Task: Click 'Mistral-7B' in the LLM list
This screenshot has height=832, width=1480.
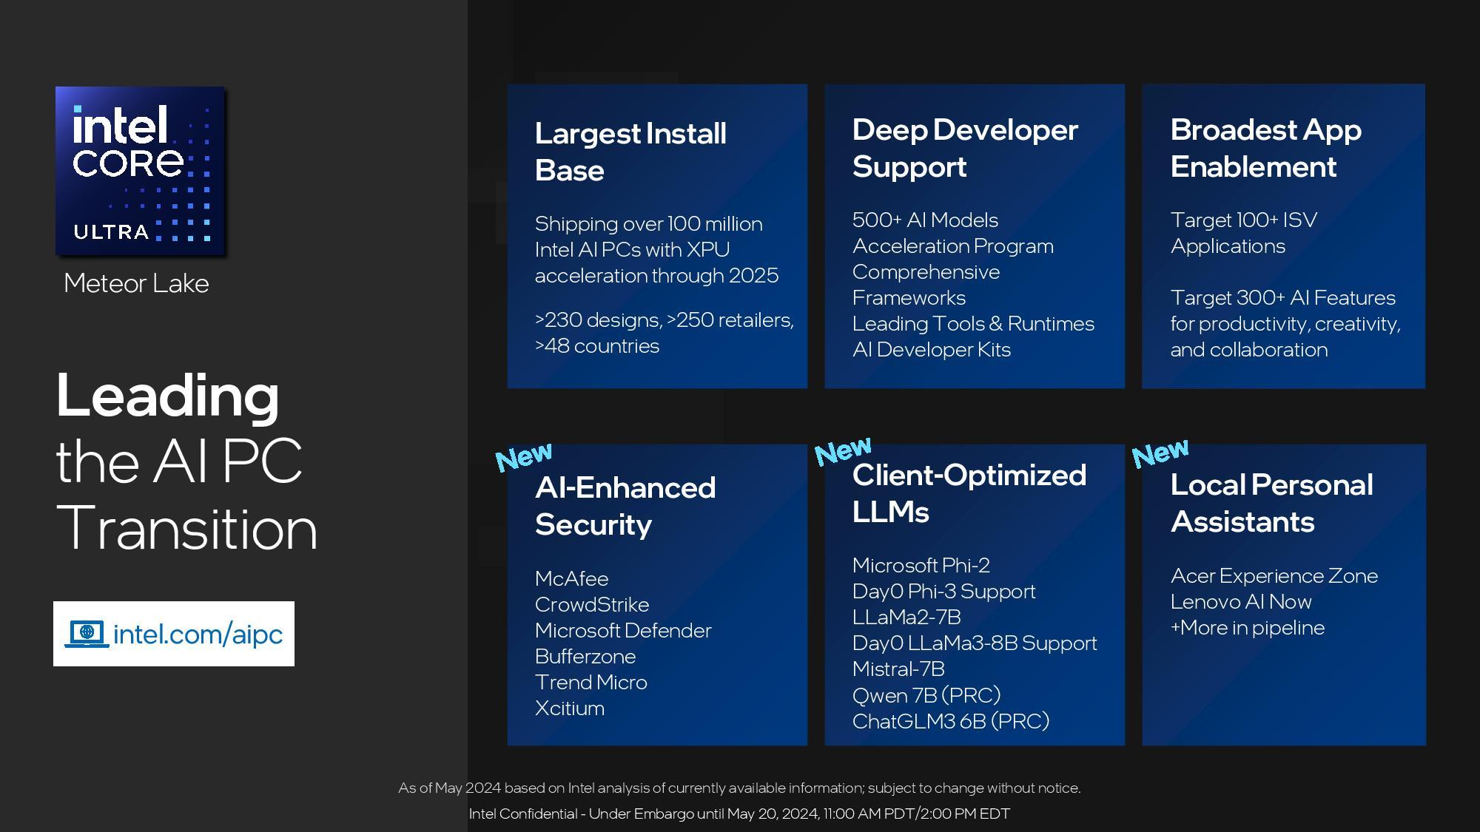Action: [x=898, y=669]
